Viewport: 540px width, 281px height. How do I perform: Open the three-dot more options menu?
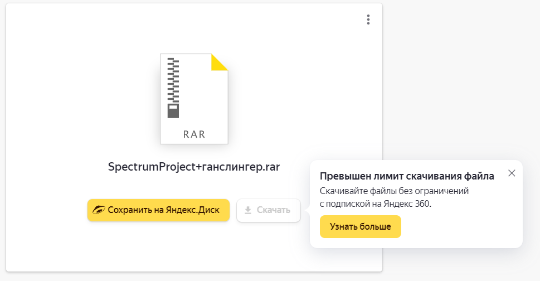[368, 20]
